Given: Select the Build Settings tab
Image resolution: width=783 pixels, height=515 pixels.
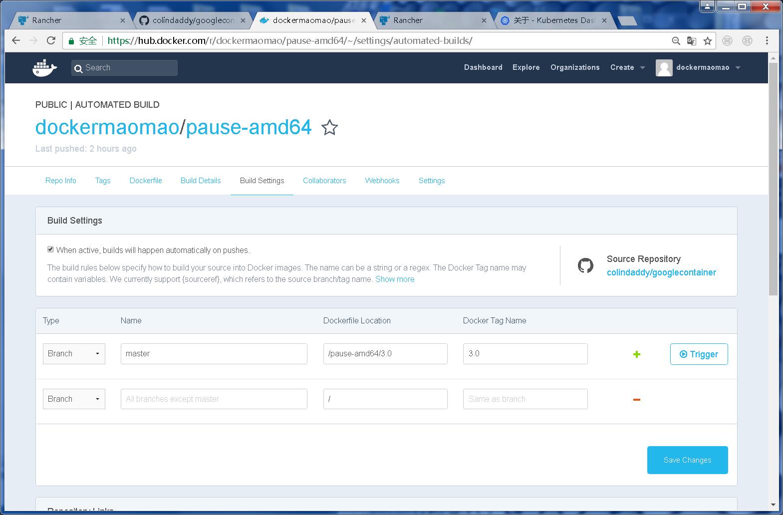Looking at the screenshot, I should pyautogui.click(x=262, y=181).
